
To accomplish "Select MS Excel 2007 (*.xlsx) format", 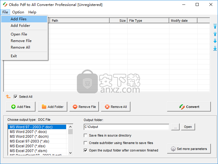I will 37,146.
